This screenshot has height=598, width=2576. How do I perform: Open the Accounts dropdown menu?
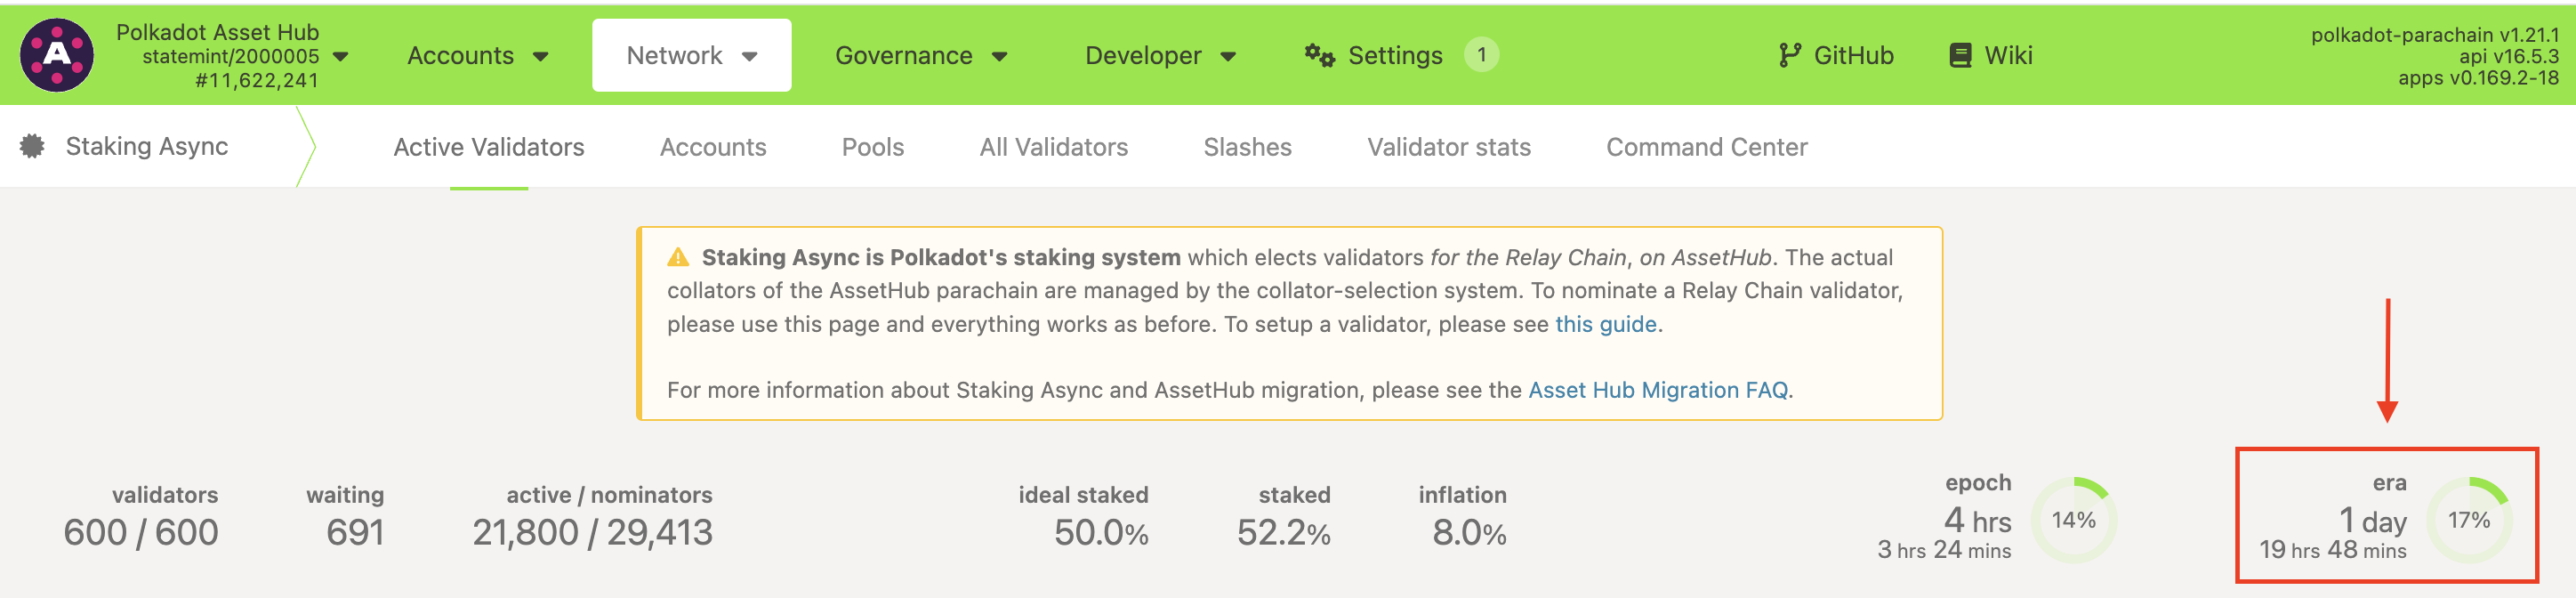pyautogui.click(x=477, y=56)
